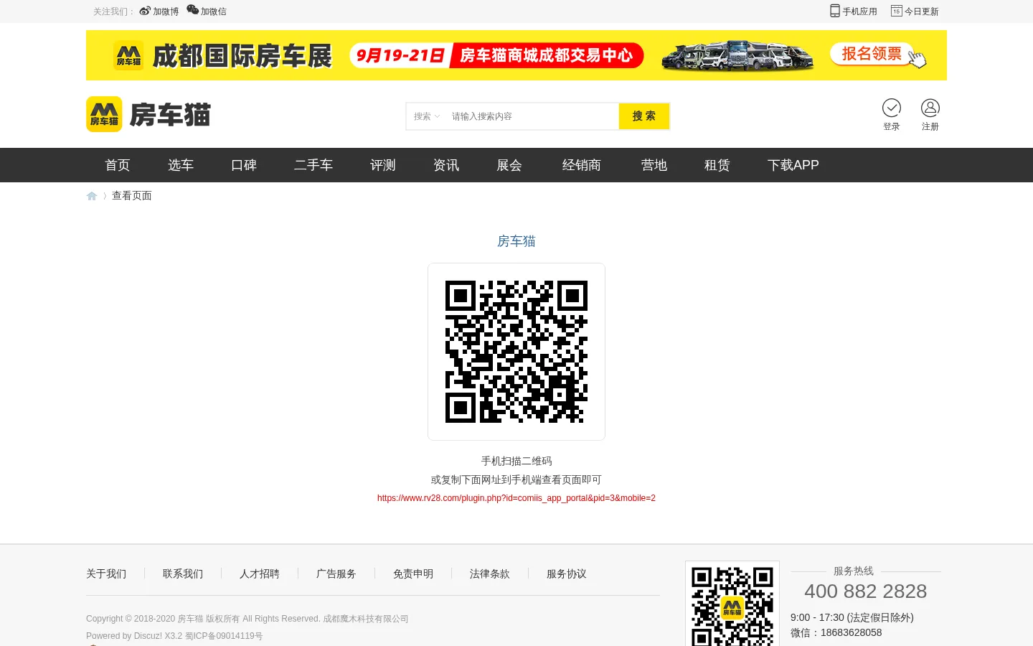Open the 口碑 nav item

244,165
